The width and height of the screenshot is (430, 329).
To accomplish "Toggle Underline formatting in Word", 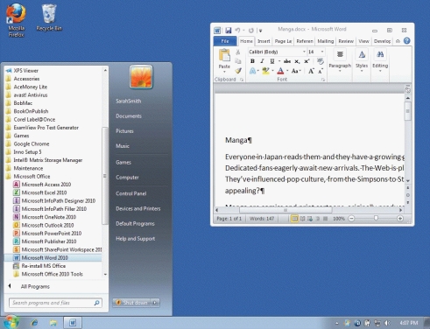I will click(x=271, y=61).
